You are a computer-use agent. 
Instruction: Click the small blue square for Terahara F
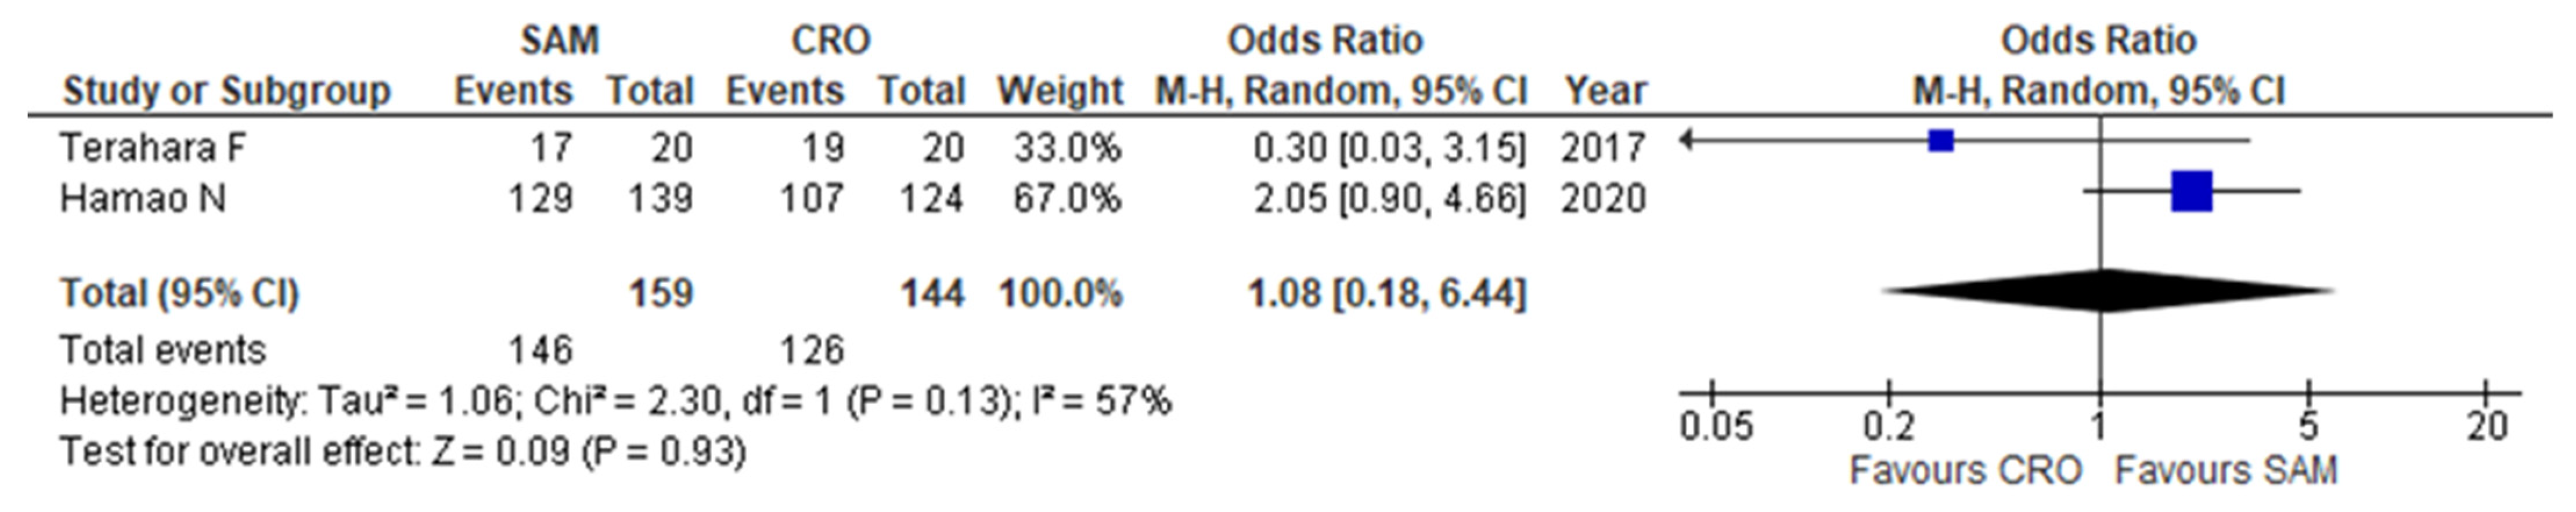(1940, 141)
